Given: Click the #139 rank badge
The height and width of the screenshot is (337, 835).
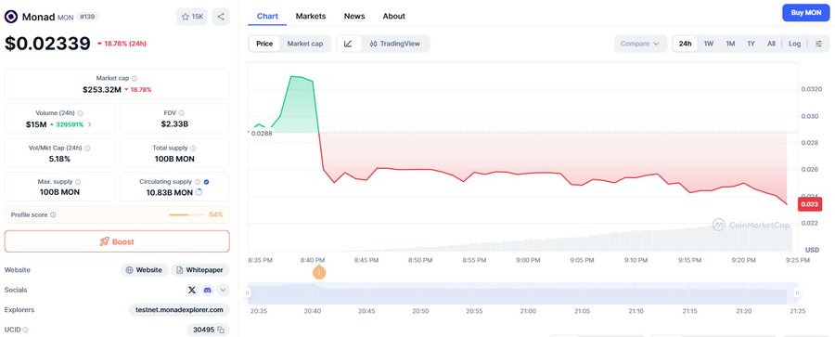Looking at the screenshot, I should coord(87,17).
